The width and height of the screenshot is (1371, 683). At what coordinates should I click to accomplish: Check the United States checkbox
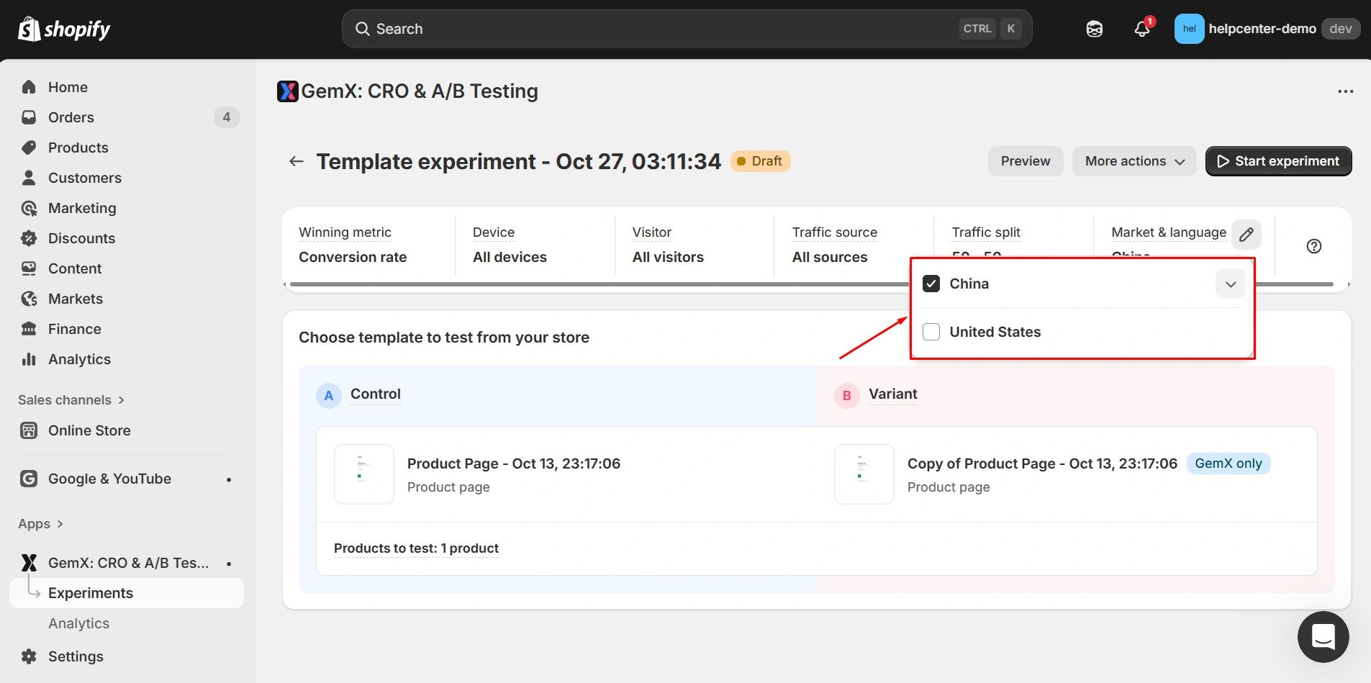coord(931,332)
